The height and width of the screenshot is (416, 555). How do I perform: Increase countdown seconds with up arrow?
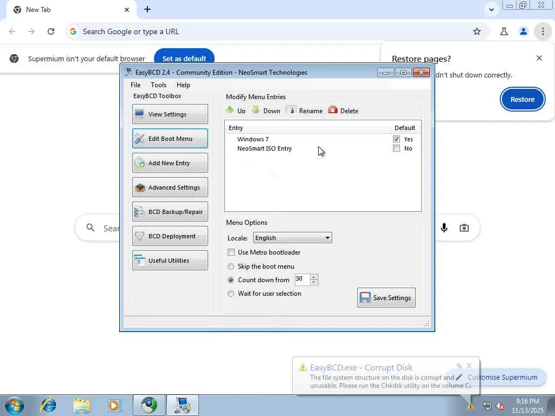tap(314, 277)
